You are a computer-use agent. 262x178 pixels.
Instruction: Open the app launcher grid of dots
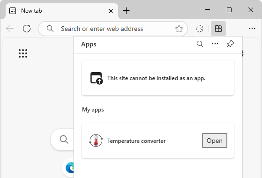point(23,53)
